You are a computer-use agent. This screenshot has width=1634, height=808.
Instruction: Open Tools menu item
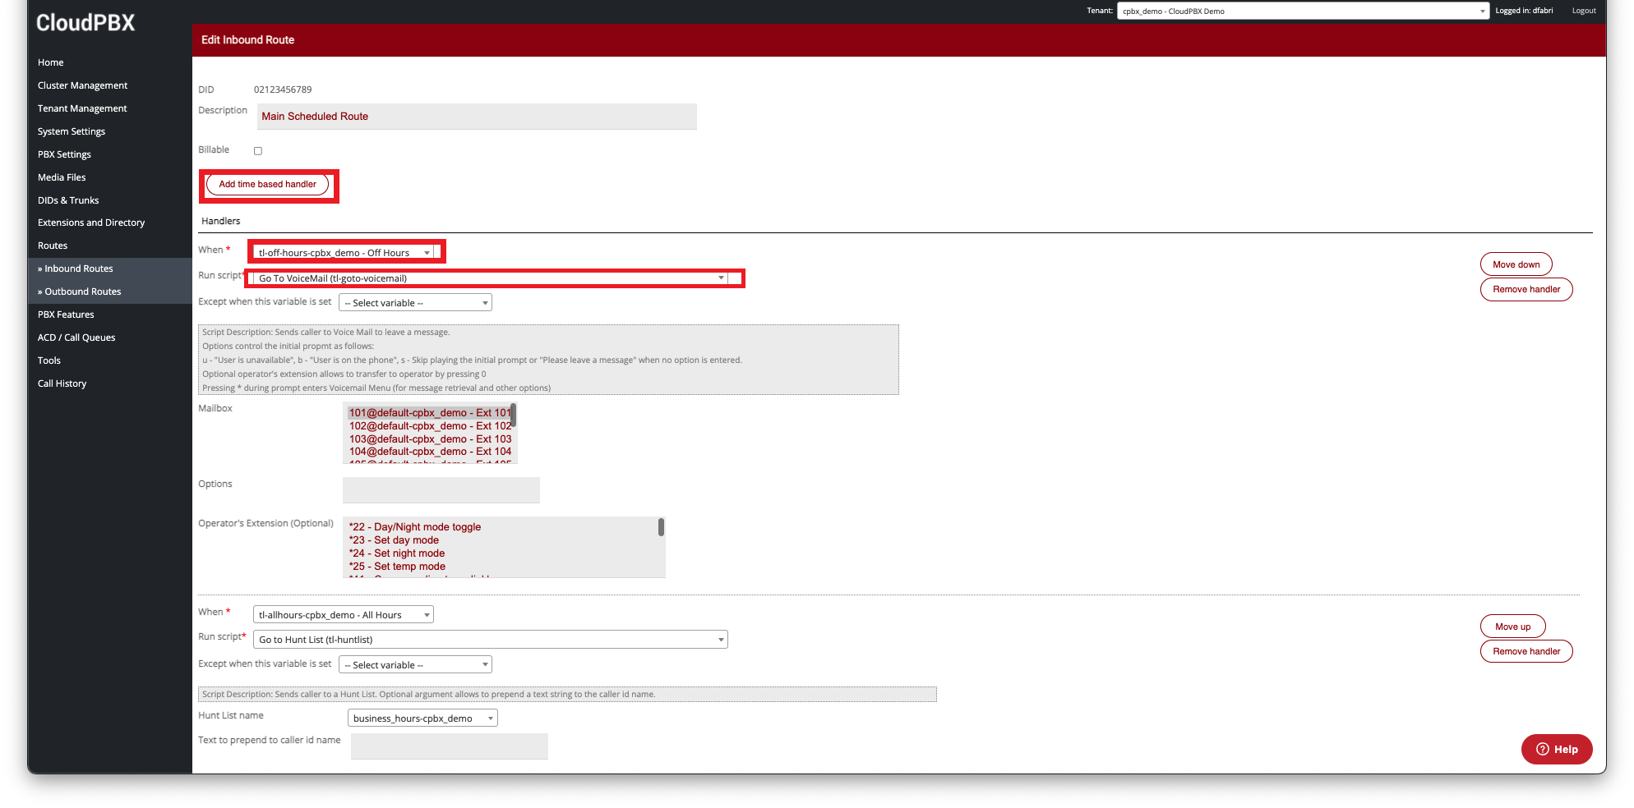pos(49,360)
